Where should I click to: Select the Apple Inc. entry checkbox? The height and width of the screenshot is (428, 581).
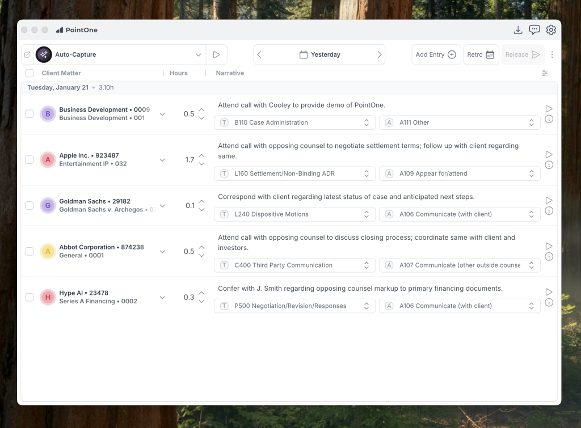(30, 160)
